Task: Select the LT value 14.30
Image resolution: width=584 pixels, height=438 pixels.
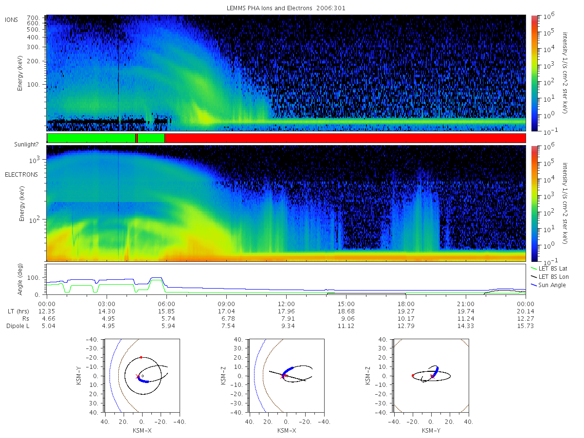Action: (107, 311)
